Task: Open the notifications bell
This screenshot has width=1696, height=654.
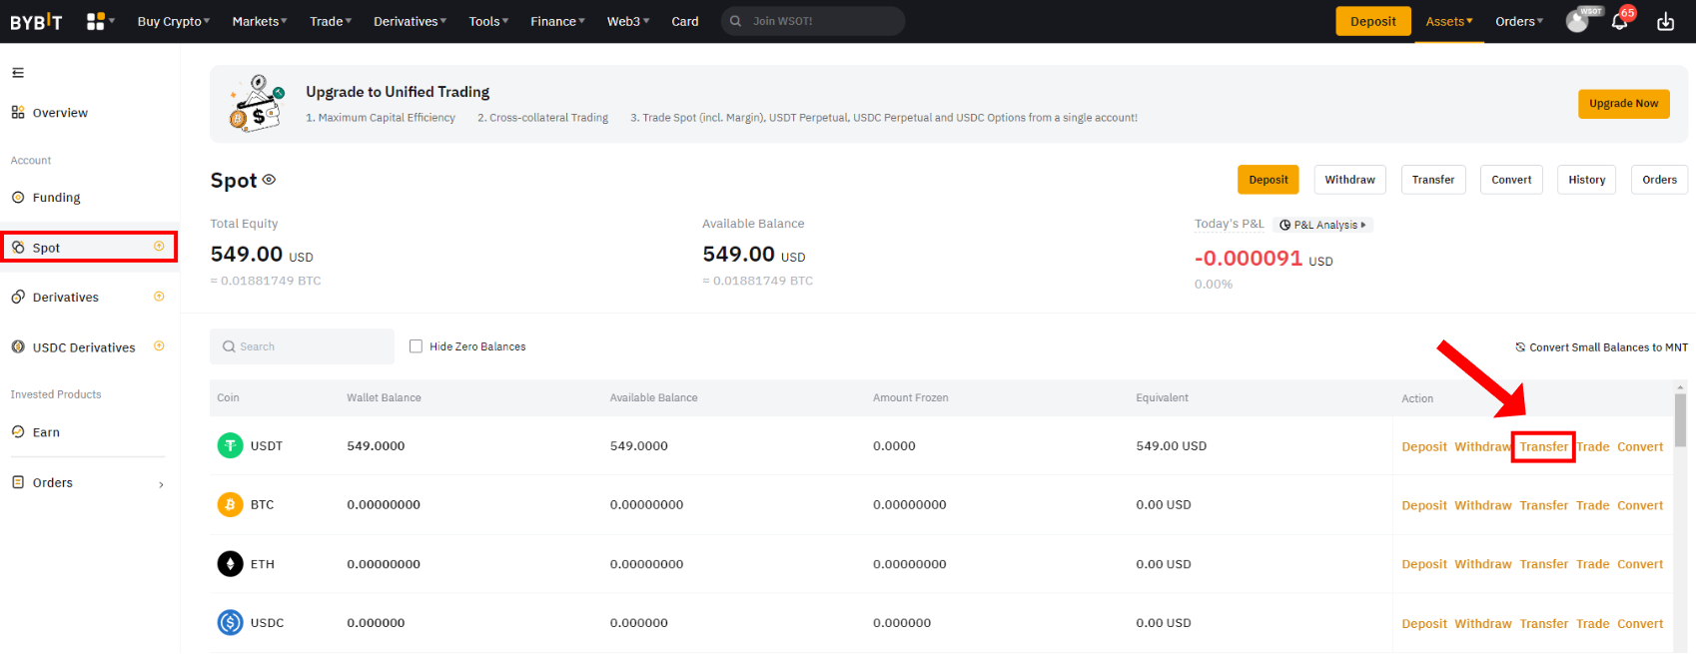Action: pyautogui.click(x=1619, y=21)
